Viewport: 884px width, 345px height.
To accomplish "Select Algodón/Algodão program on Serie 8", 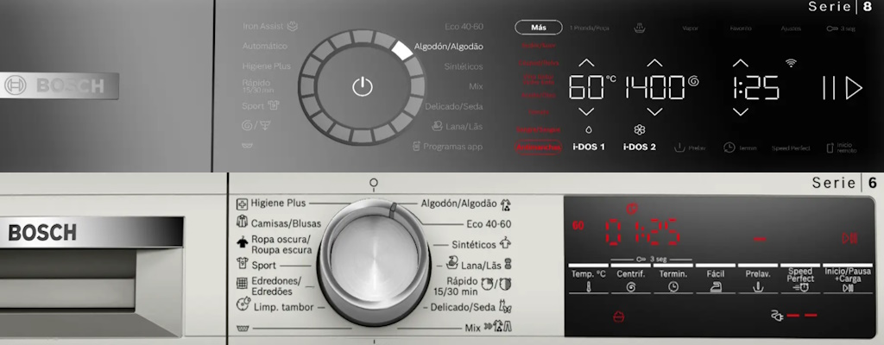I will [x=448, y=47].
